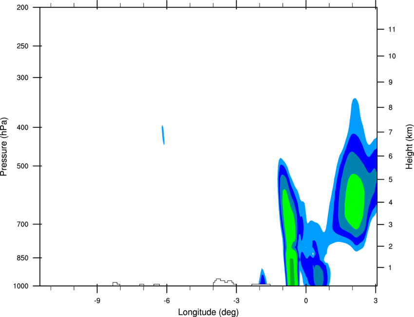This screenshot has height=317, width=414.
Task: Click the terrain outline bump near longitude -3.5
Action: click(x=224, y=282)
